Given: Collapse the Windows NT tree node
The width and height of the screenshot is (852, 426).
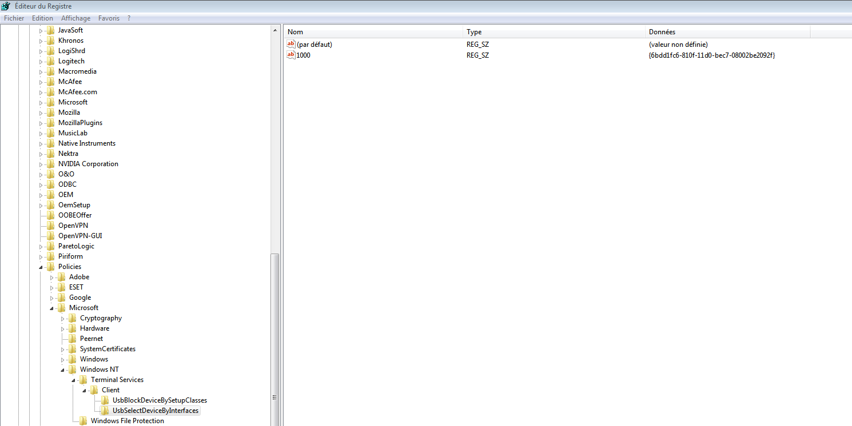Looking at the screenshot, I should (x=63, y=369).
